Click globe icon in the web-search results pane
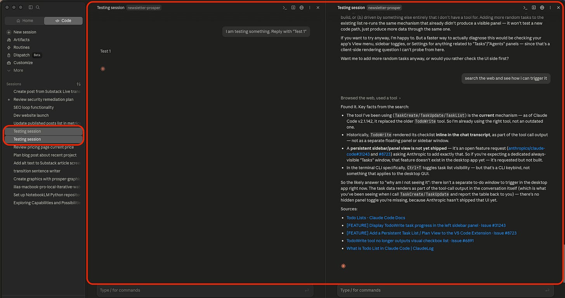 click(542, 8)
